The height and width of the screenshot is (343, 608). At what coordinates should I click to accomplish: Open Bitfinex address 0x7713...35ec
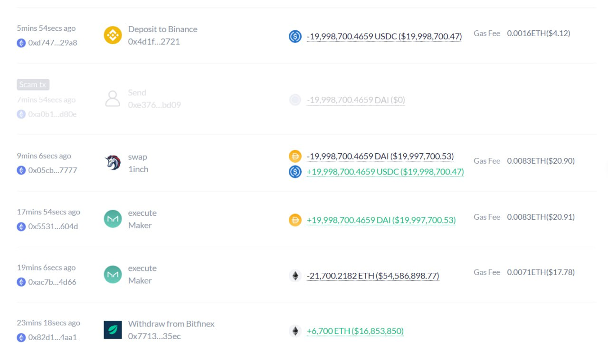click(154, 336)
